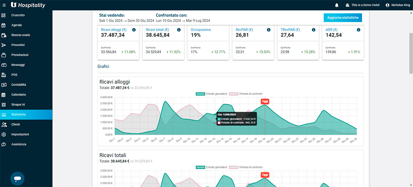Screen dimensions: 413x187
Task: Click Nicholas King account name
Action: tap(401, 5)
